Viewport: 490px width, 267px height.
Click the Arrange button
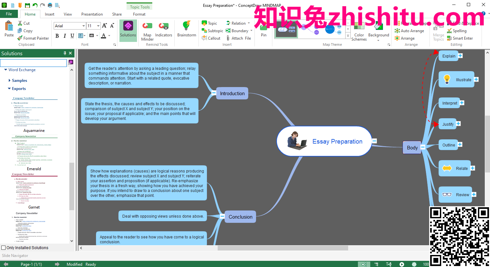point(405,38)
